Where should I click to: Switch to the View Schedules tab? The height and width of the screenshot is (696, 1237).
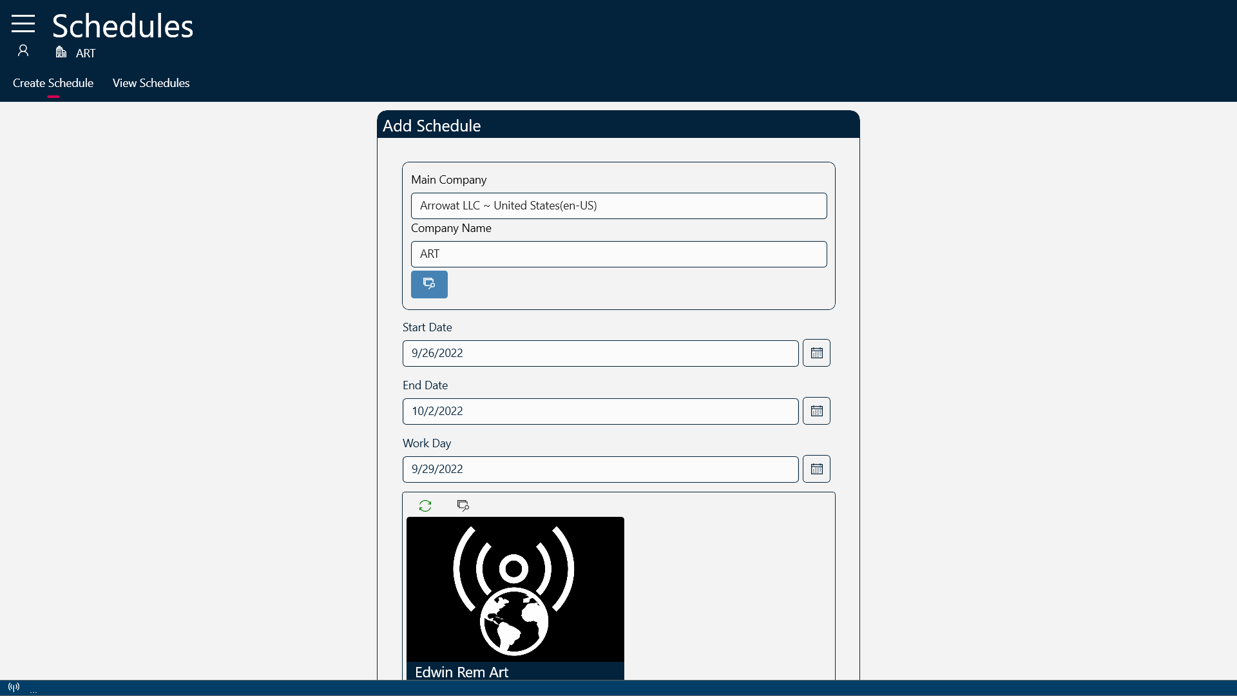pos(151,83)
